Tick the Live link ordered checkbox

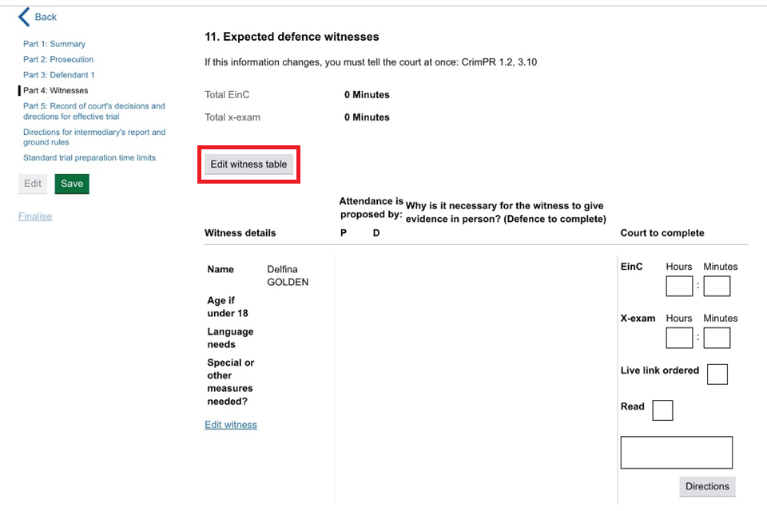[x=717, y=374]
